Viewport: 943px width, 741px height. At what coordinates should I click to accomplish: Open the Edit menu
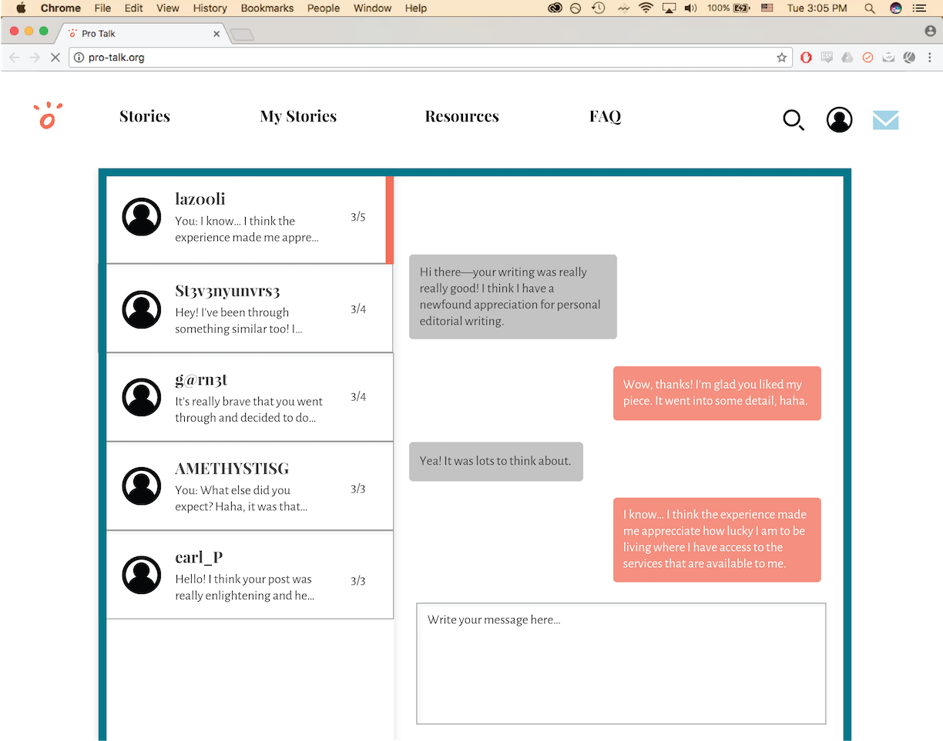tap(134, 8)
